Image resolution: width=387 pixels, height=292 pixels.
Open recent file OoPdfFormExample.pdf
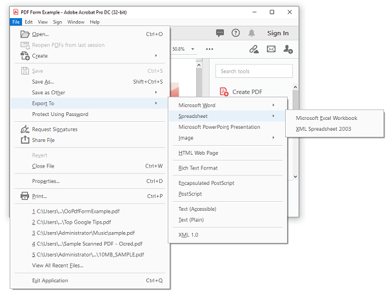pyautogui.click(x=90, y=211)
